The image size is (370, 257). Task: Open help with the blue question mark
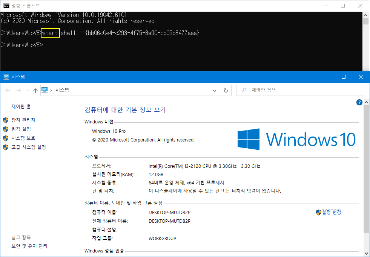(359, 102)
